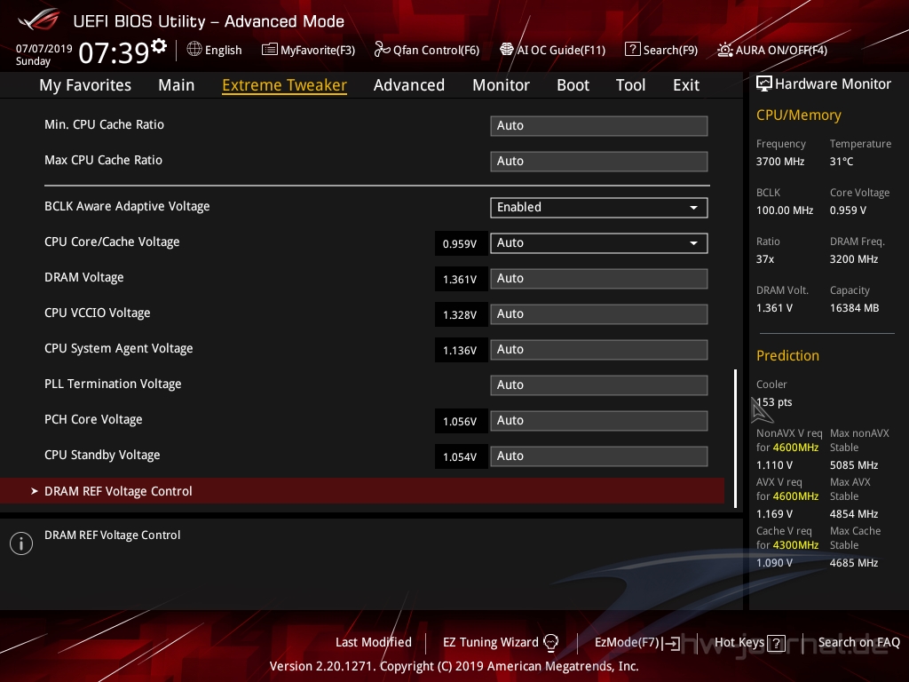
Task: Click Min. CPU Cache Ratio field
Action: [x=599, y=126]
